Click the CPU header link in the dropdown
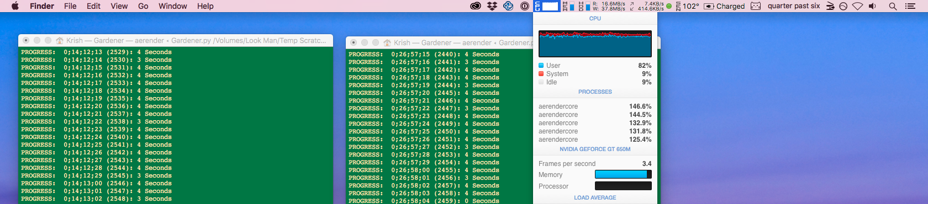Viewport: 928px width, 204px height. [595, 18]
